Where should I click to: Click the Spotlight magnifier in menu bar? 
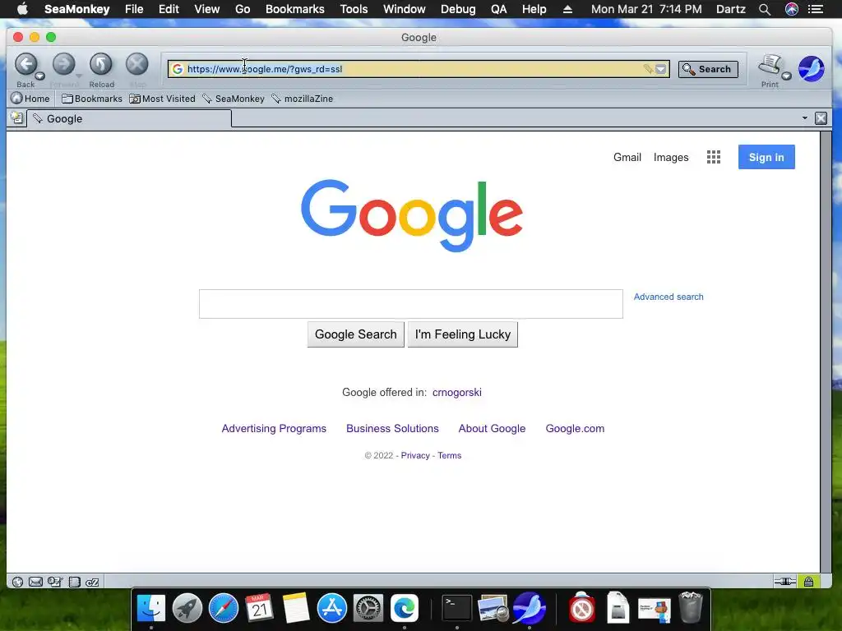click(x=765, y=9)
